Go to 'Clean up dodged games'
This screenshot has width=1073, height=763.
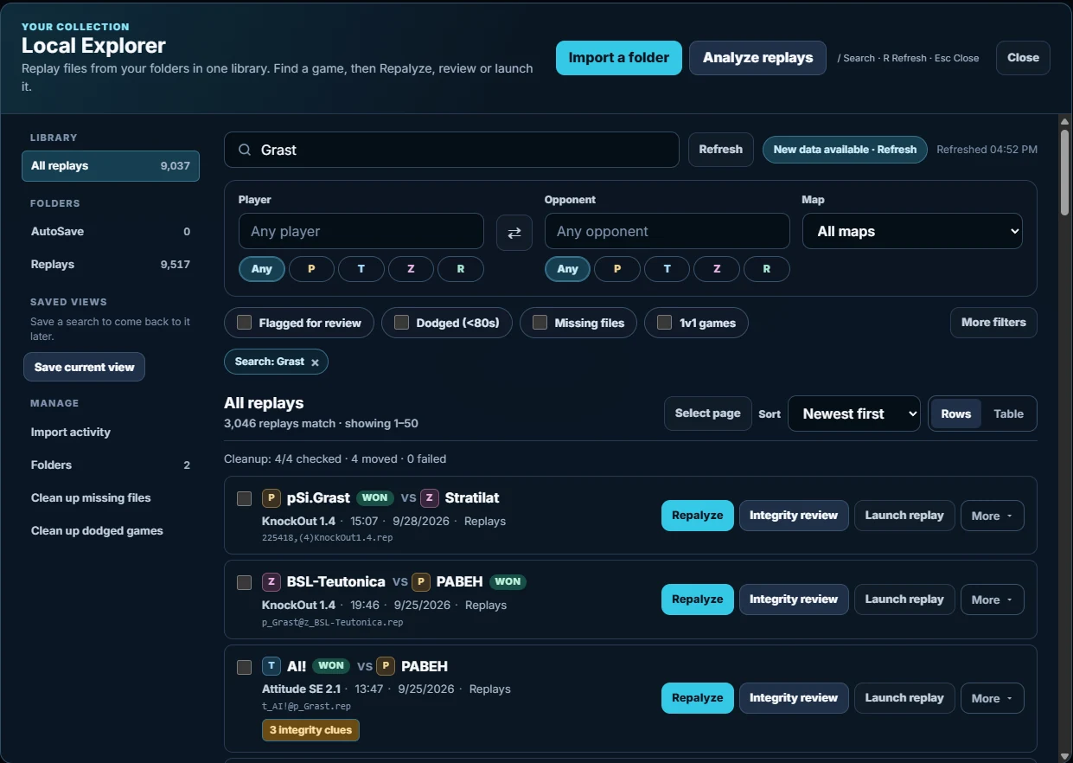tap(111, 531)
